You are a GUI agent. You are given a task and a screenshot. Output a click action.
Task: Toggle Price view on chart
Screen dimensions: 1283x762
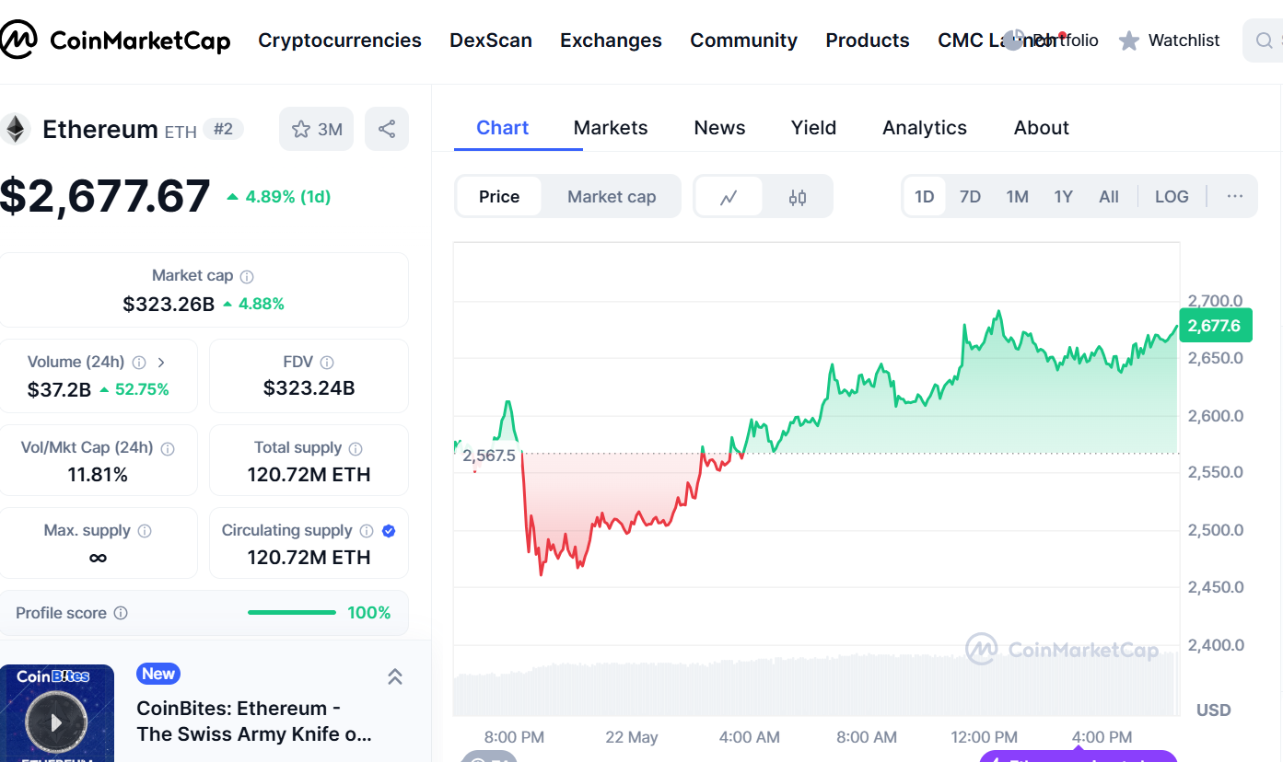tap(499, 197)
